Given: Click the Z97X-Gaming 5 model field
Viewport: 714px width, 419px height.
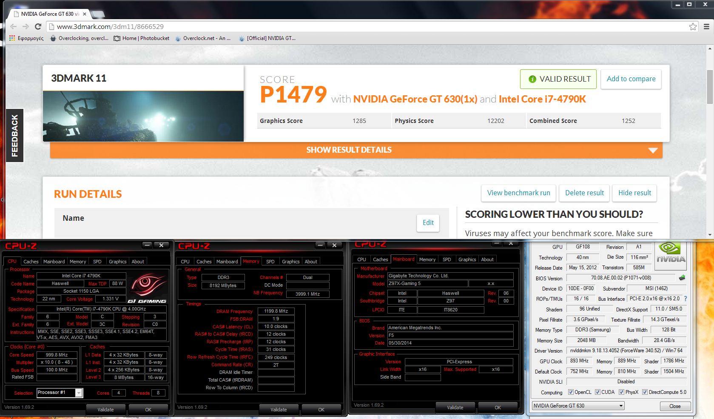Looking at the screenshot, I should coord(427,283).
